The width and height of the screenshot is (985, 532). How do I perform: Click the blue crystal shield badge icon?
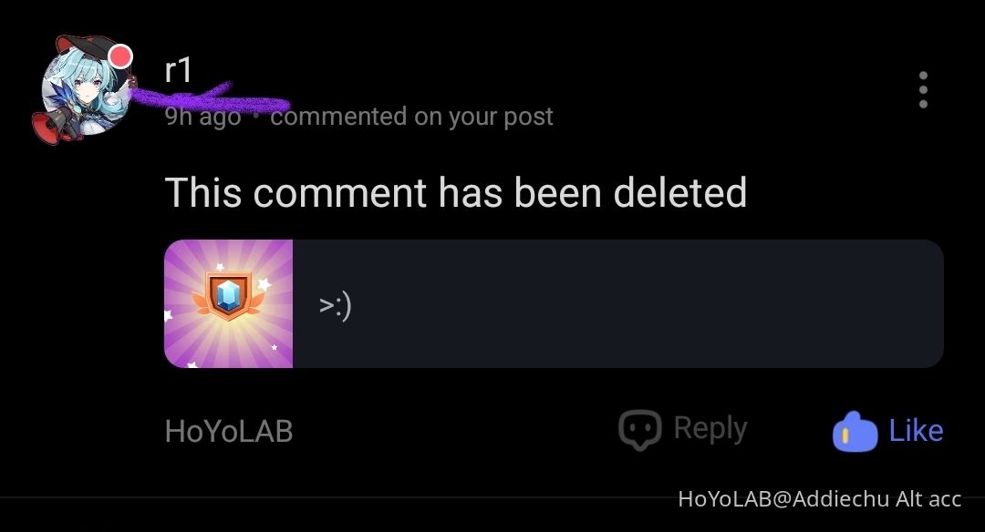[x=229, y=295]
